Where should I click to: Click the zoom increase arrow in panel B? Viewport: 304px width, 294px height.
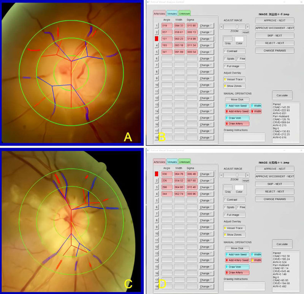(x=247, y=27)
